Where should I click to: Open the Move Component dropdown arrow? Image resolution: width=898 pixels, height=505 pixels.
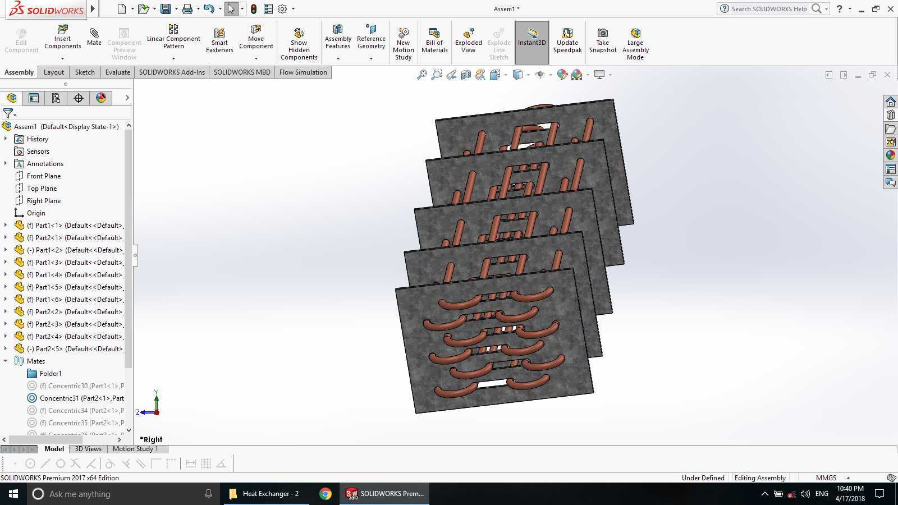(256, 58)
